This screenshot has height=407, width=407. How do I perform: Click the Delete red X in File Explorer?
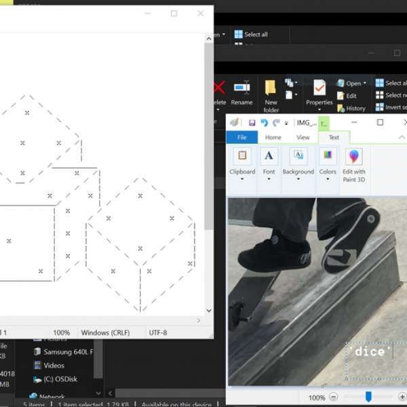click(219, 88)
